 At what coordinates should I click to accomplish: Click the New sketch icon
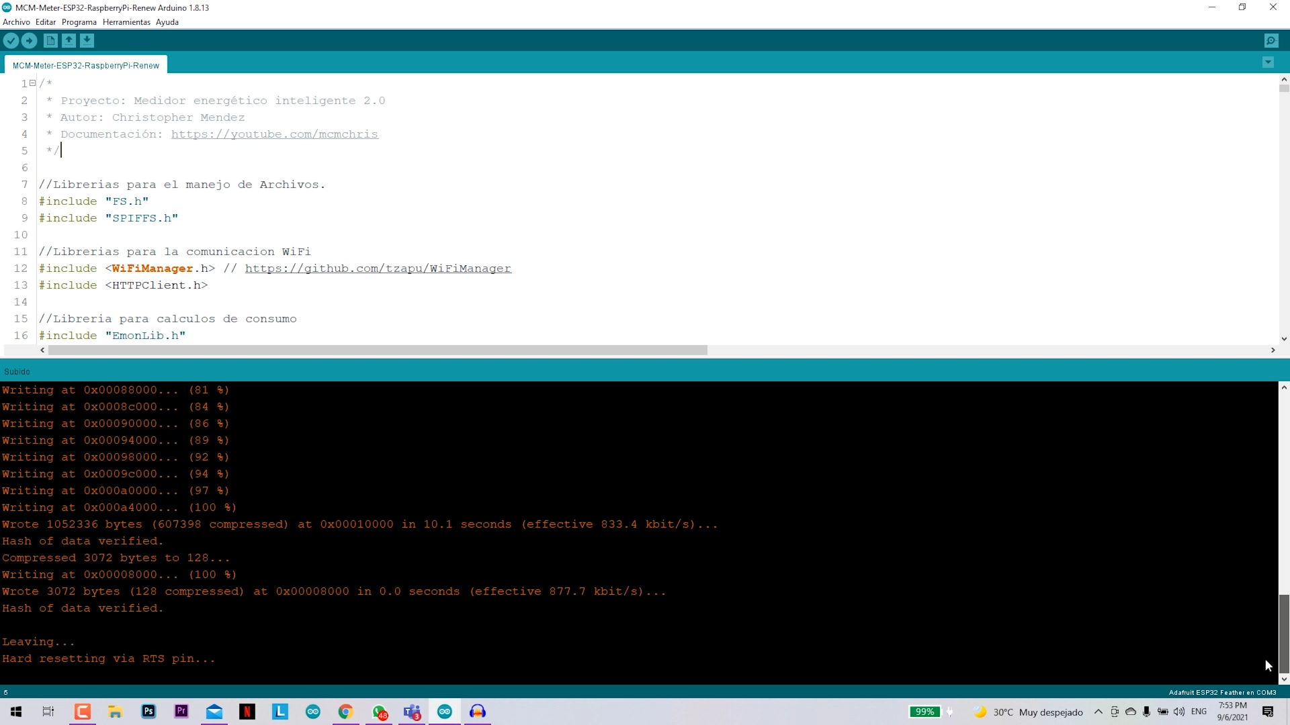50,41
